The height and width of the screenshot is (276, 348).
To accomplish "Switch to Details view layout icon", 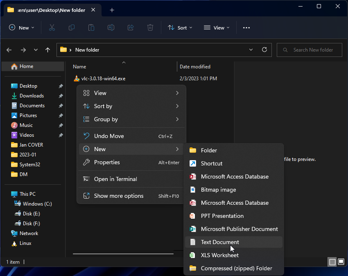I will point(332,262).
